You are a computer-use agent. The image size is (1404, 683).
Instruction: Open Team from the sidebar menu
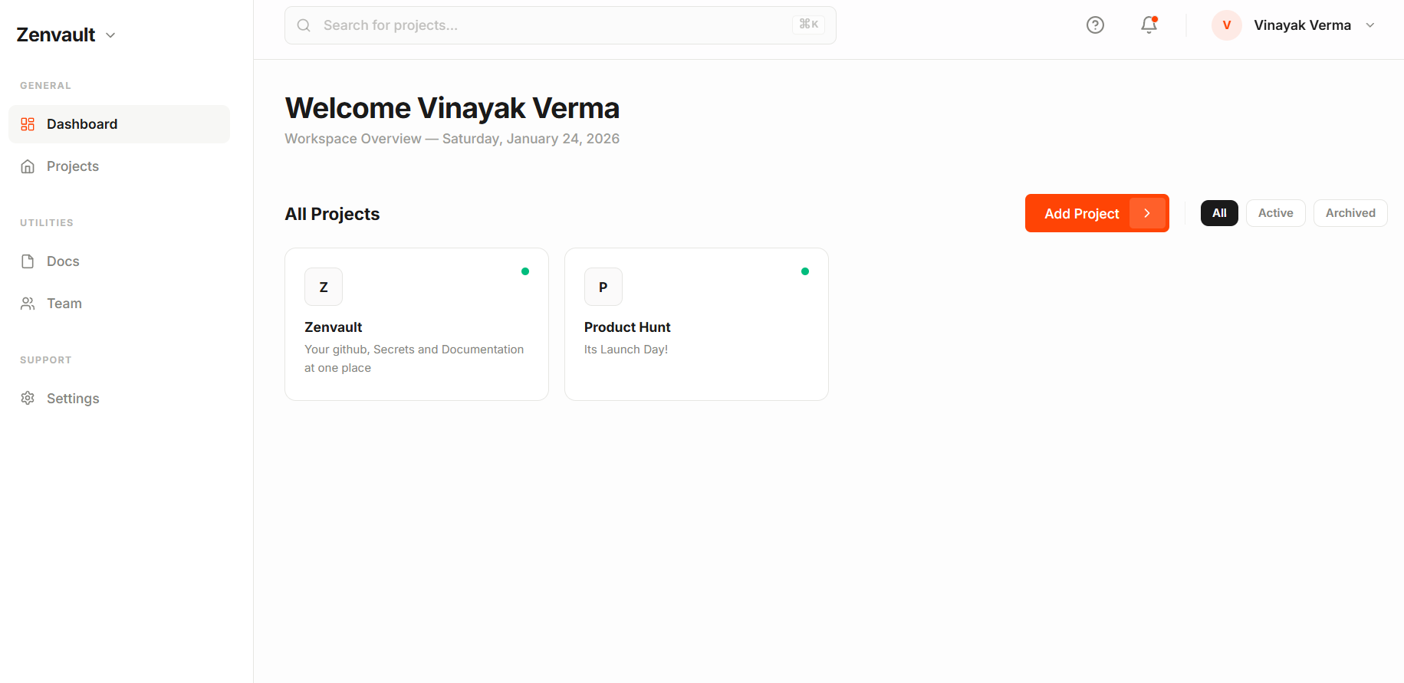click(x=64, y=303)
